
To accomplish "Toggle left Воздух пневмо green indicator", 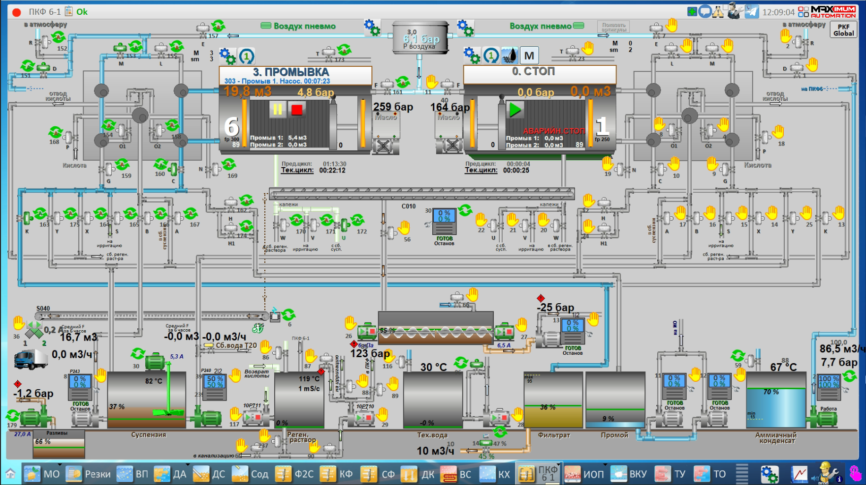I will click(x=266, y=26).
